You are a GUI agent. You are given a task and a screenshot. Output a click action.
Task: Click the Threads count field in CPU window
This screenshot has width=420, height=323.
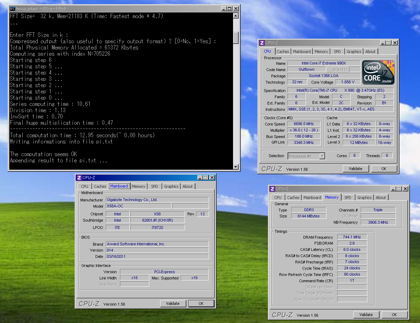387,156
